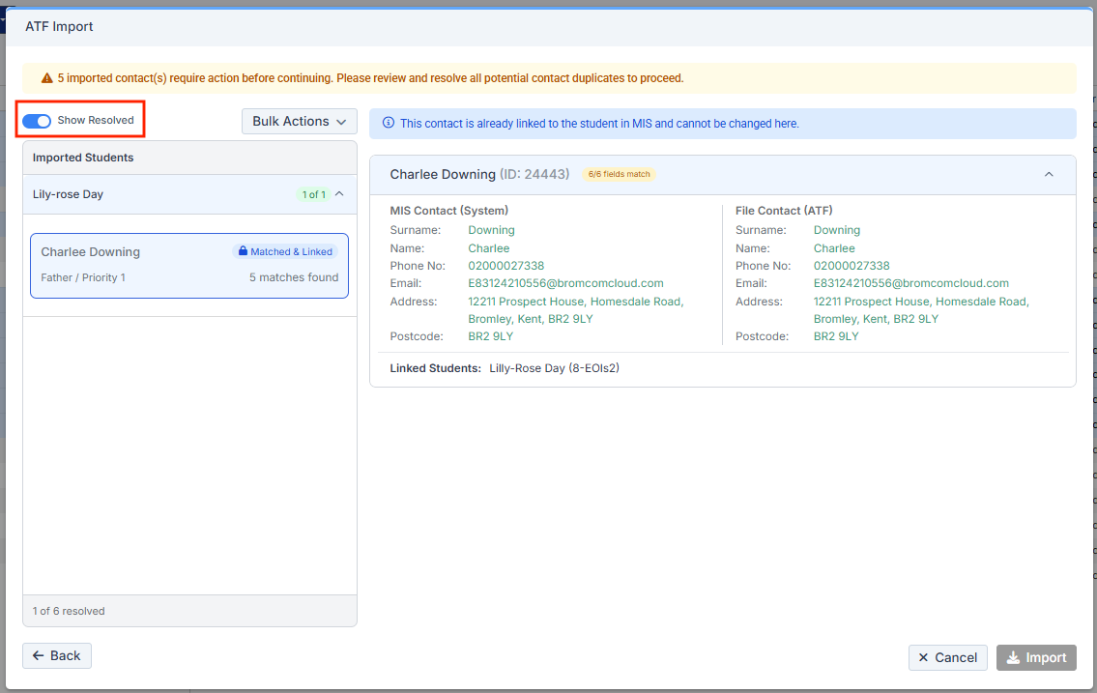Open the Bulk Actions dropdown

300,121
